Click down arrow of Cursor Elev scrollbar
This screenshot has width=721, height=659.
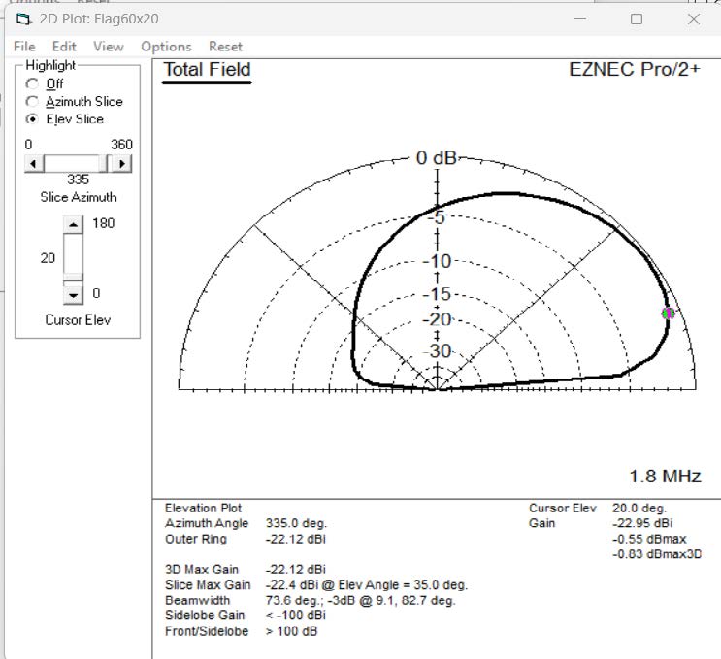pyautogui.click(x=74, y=293)
